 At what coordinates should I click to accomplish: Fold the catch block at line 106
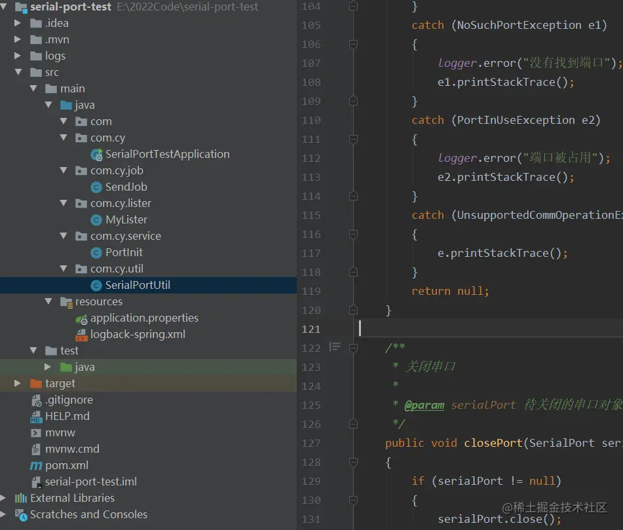click(x=353, y=44)
